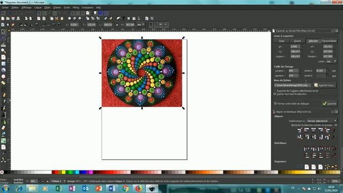This screenshot has width=343, height=193.
Task: Click the no-color X swatch in palette
Action: (x=2, y=173)
